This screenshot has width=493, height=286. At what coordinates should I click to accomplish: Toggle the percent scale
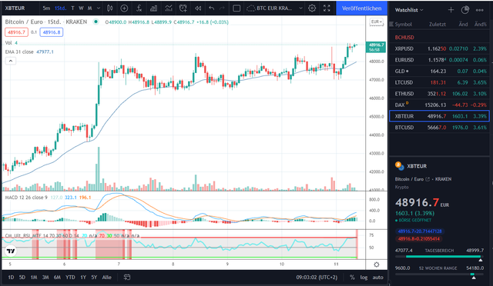coord(352,278)
